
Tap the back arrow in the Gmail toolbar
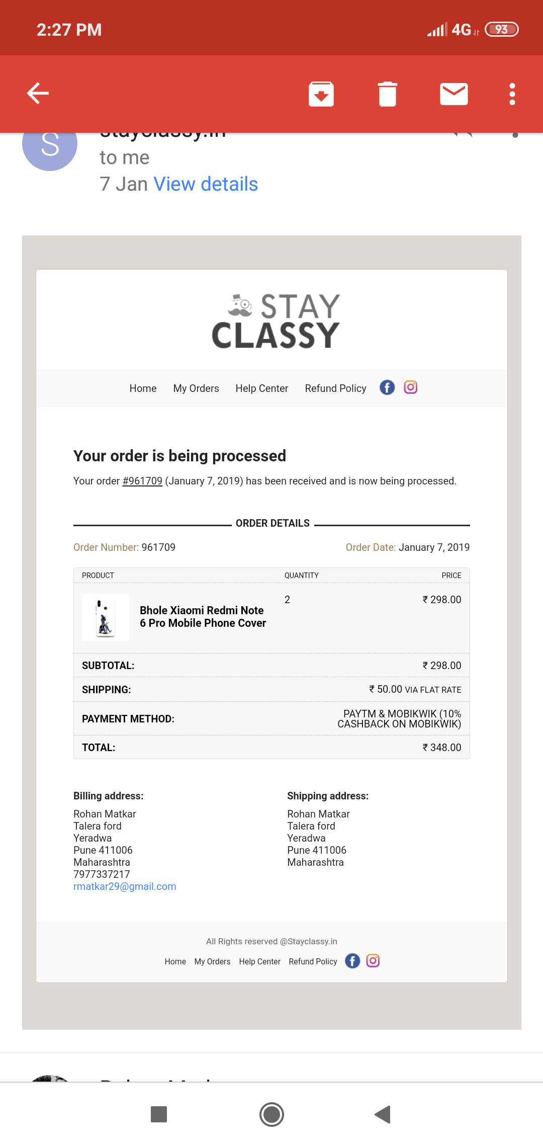[38, 94]
